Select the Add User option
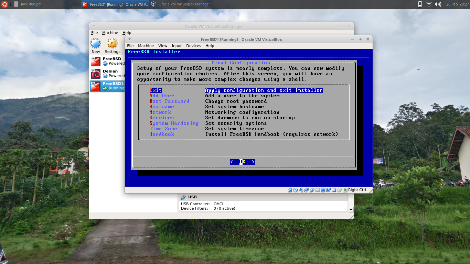470x264 pixels. point(162,96)
